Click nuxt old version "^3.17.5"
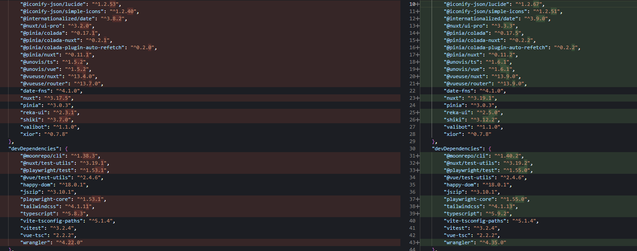637x251 pixels. [57, 98]
